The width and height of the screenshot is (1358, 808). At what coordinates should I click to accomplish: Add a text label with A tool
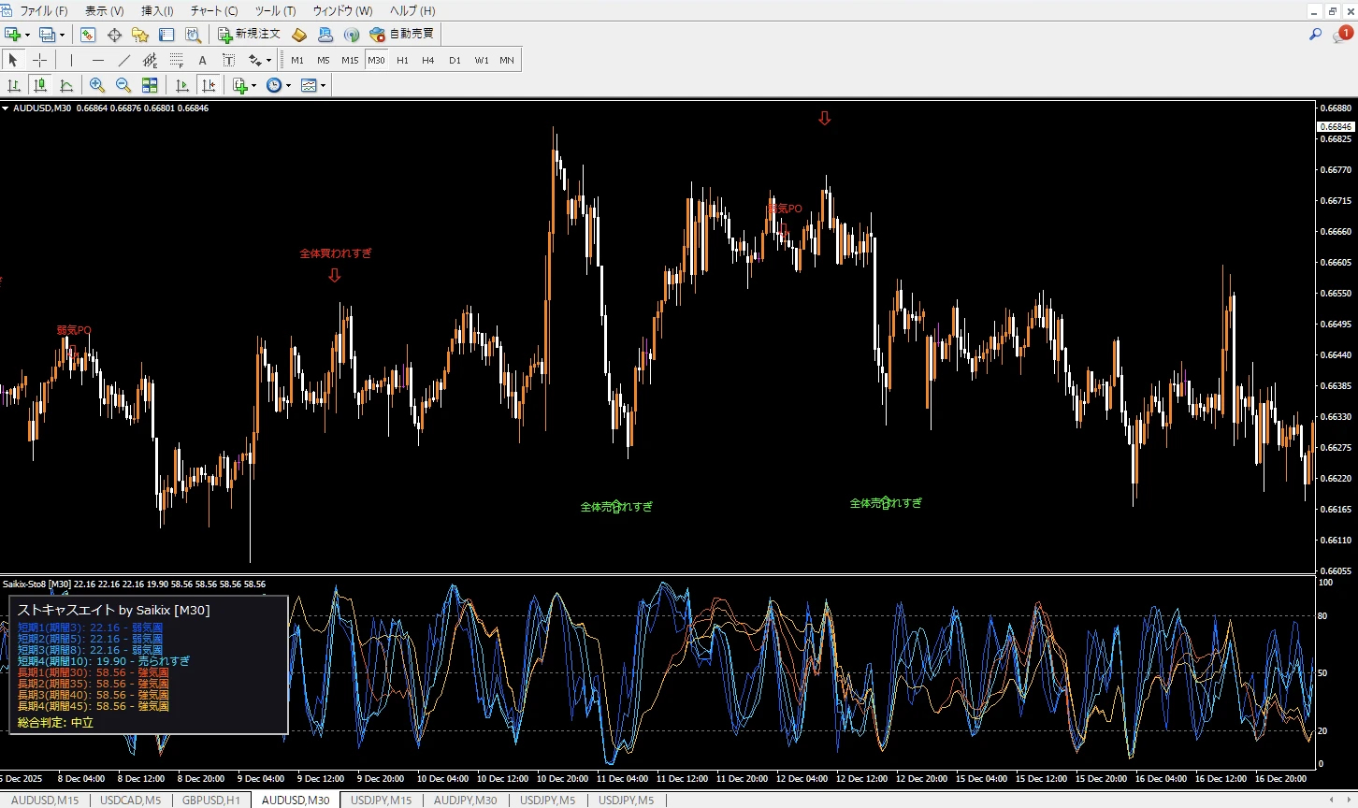(x=202, y=60)
